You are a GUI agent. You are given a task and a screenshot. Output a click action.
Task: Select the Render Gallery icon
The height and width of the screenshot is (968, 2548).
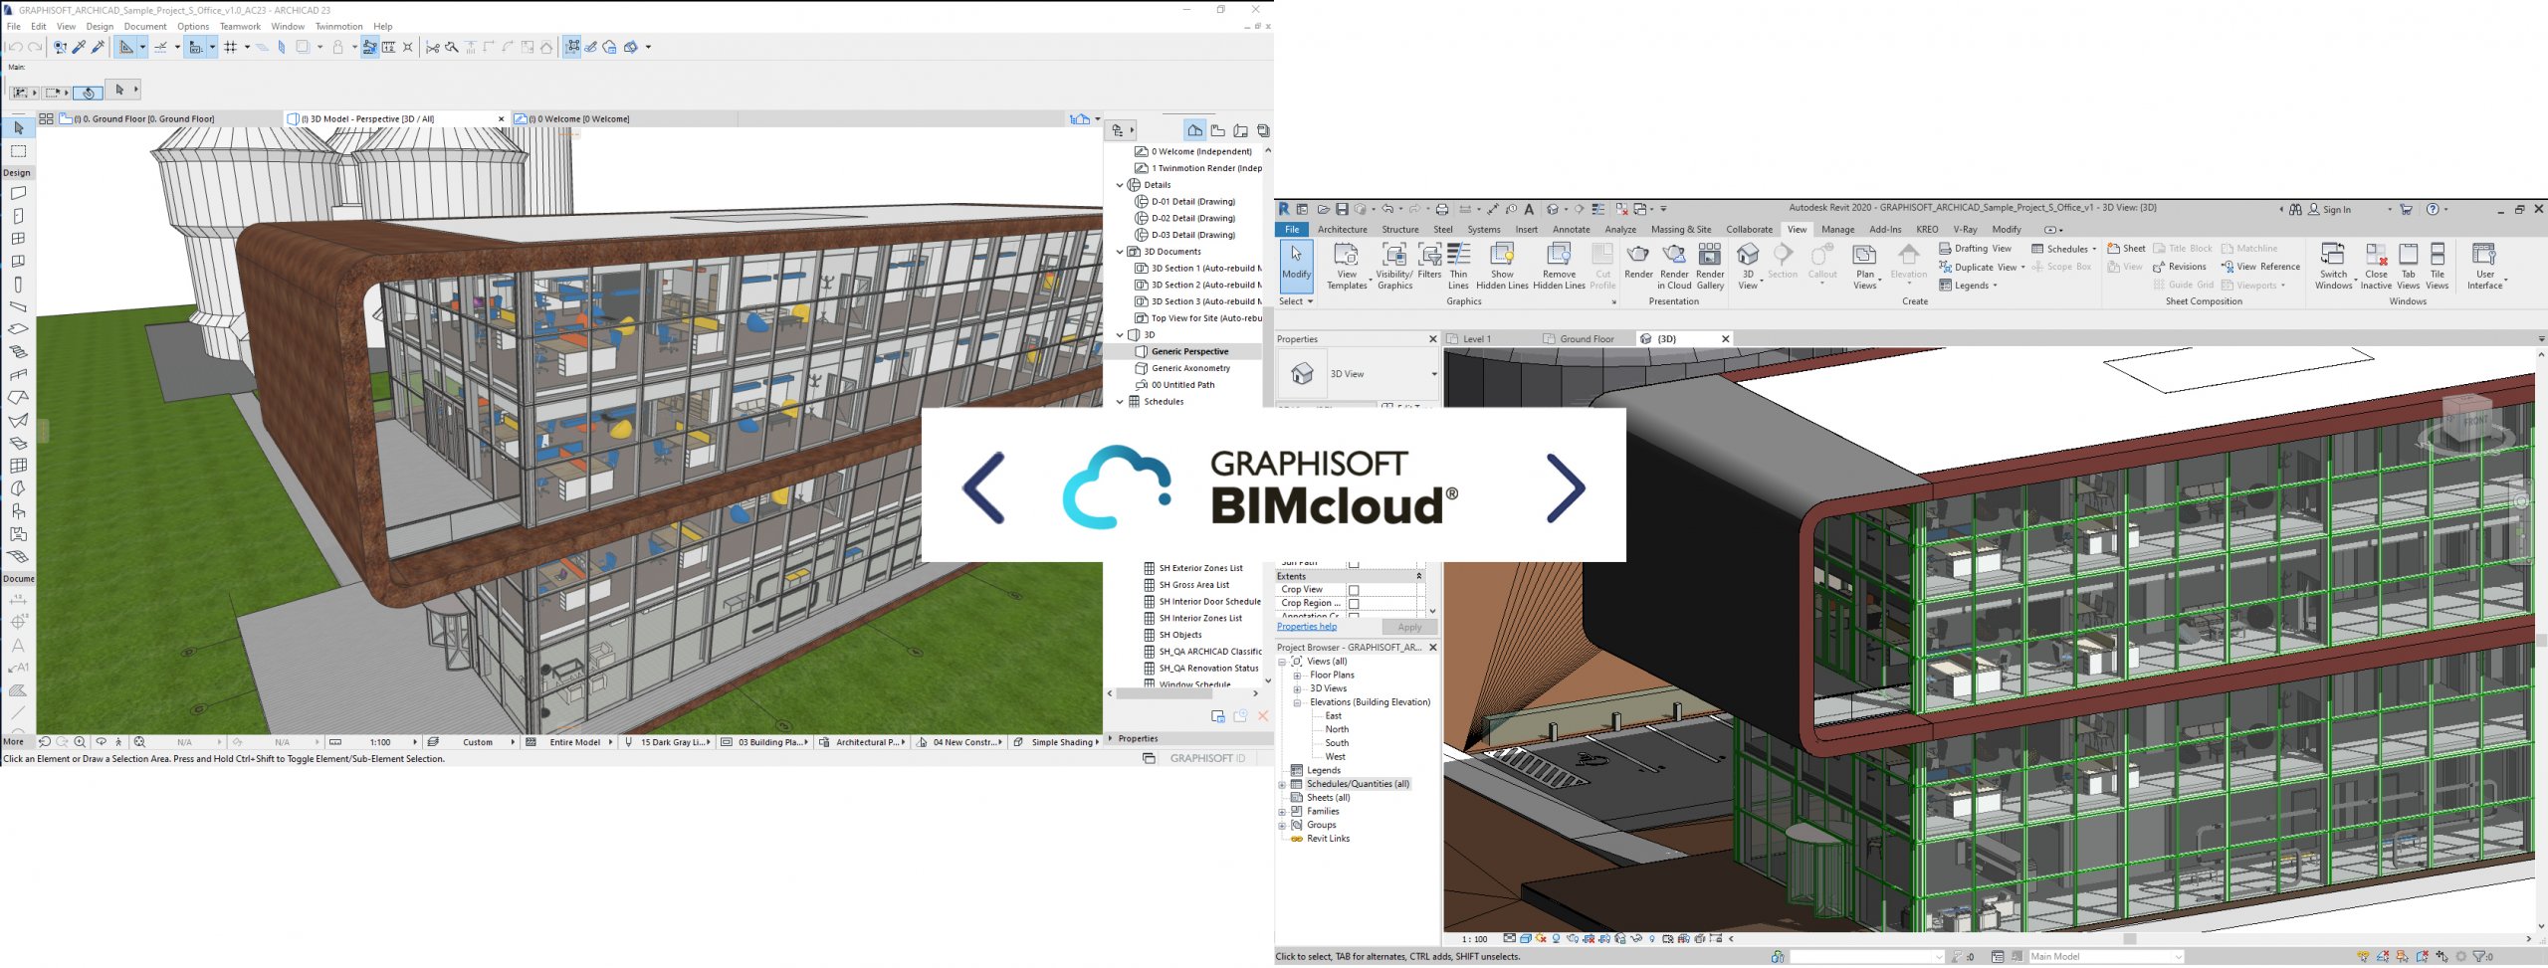1710,258
